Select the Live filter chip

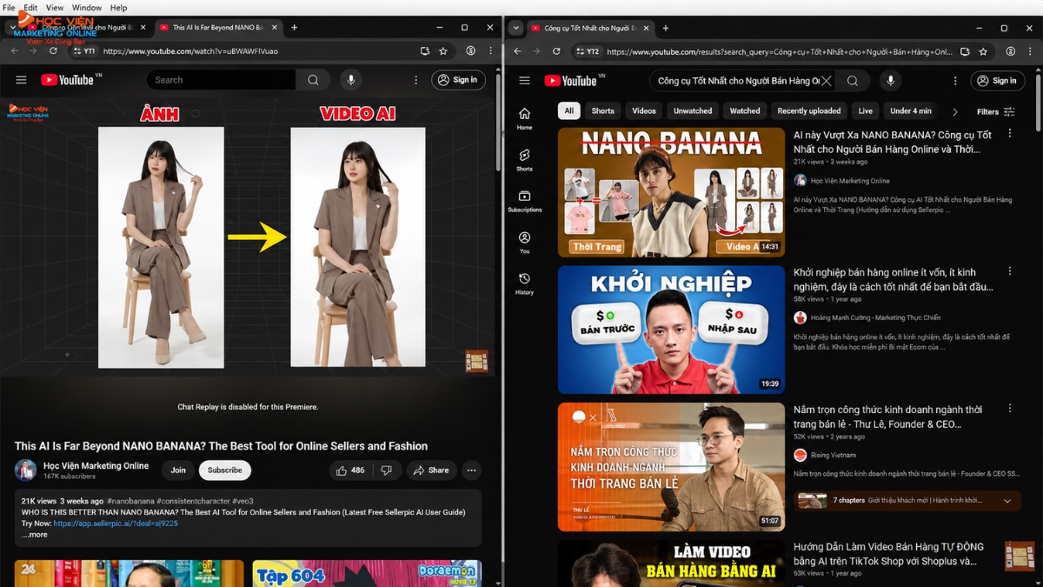point(866,110)
